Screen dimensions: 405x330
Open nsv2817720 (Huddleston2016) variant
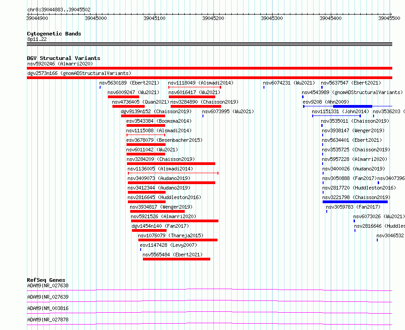359,188
